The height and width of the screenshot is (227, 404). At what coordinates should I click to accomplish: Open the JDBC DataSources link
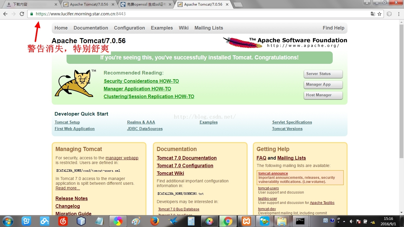[x=145, y=129]
